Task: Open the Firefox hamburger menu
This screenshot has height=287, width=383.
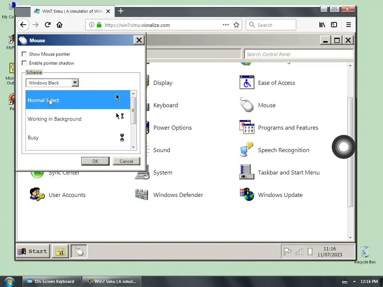Action: click(x=349, y=25)
